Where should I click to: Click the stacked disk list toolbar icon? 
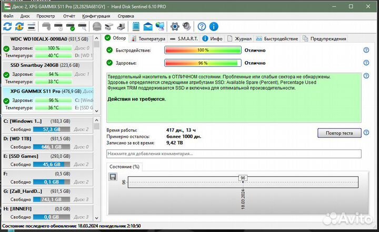(32, 27)
